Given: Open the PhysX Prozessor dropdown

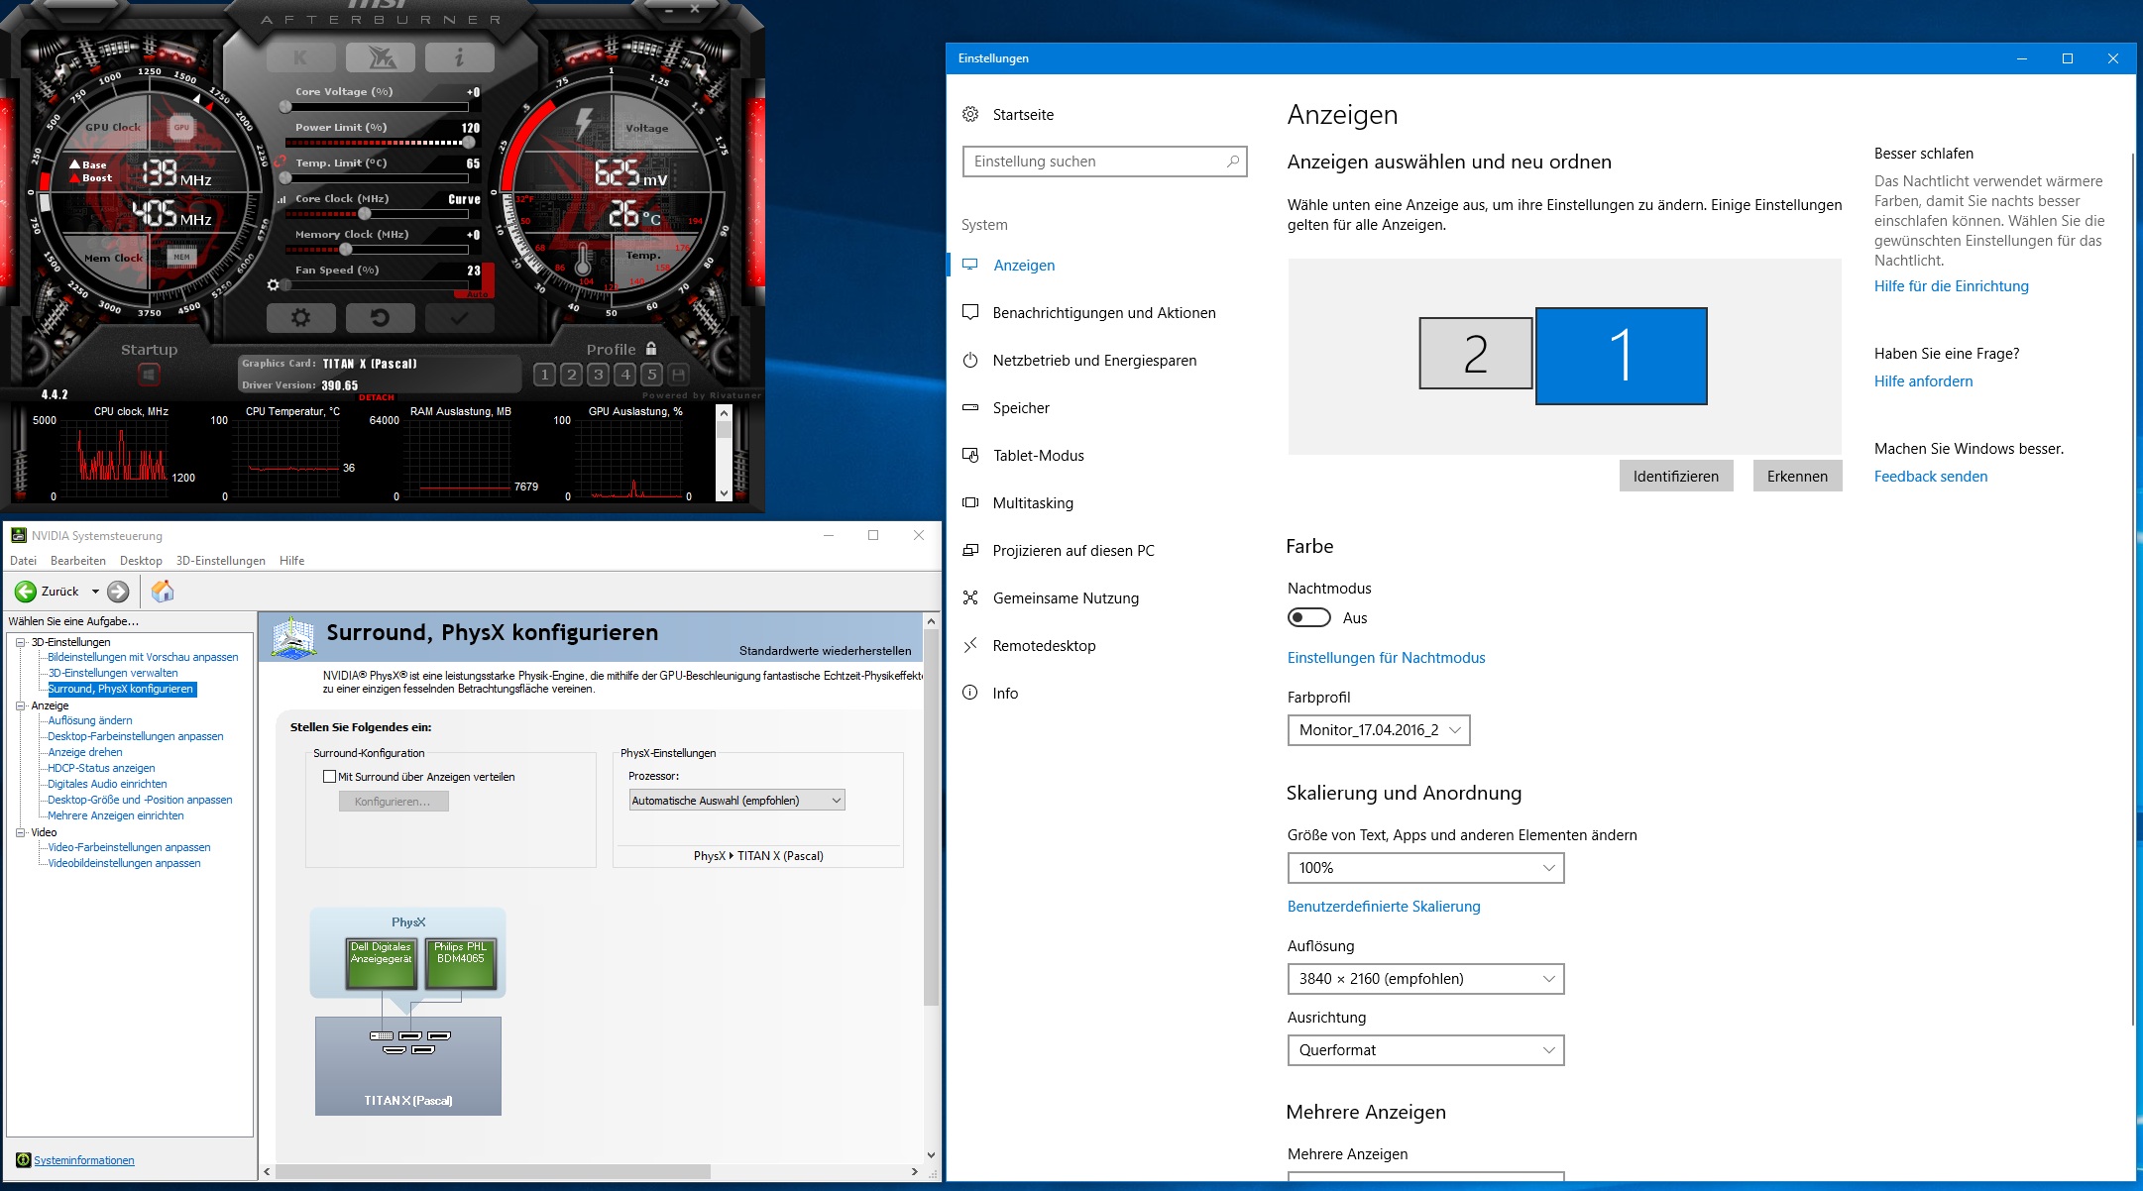Looking at the screenshot, I should (736, 801).
